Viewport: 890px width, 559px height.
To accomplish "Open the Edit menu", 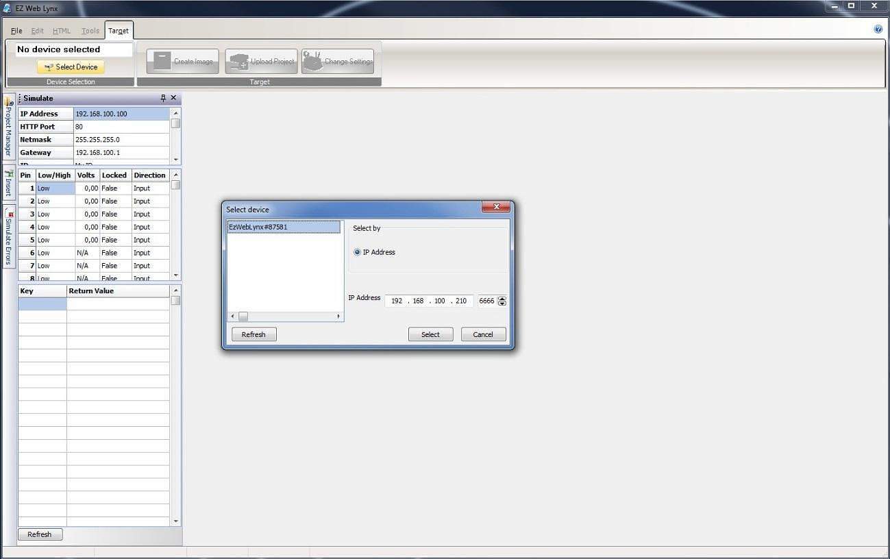I will [37, 31].
